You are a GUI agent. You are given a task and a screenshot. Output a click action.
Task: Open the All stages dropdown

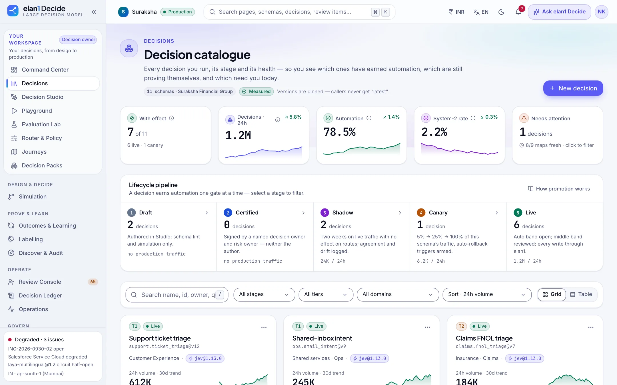click(264, 295)
